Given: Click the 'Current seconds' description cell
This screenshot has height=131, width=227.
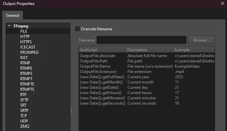Looking at the screenshot, I should click(x=142, y=103).
